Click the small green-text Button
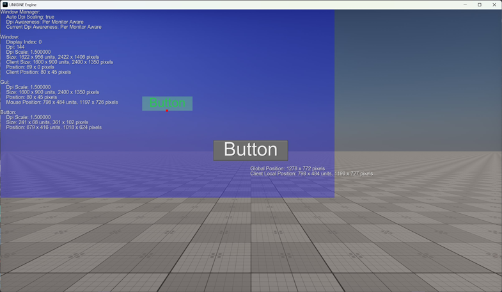This screenshot has height=292, width=502. click(167, 102)
